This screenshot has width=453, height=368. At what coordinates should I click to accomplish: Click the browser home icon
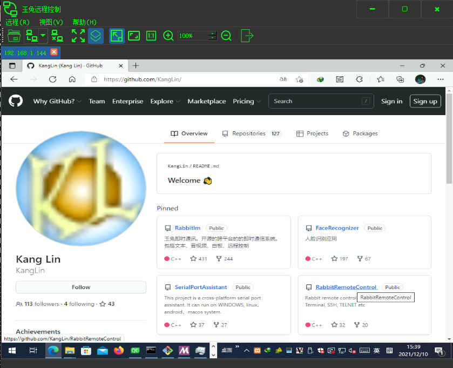(x=72, y=79)
